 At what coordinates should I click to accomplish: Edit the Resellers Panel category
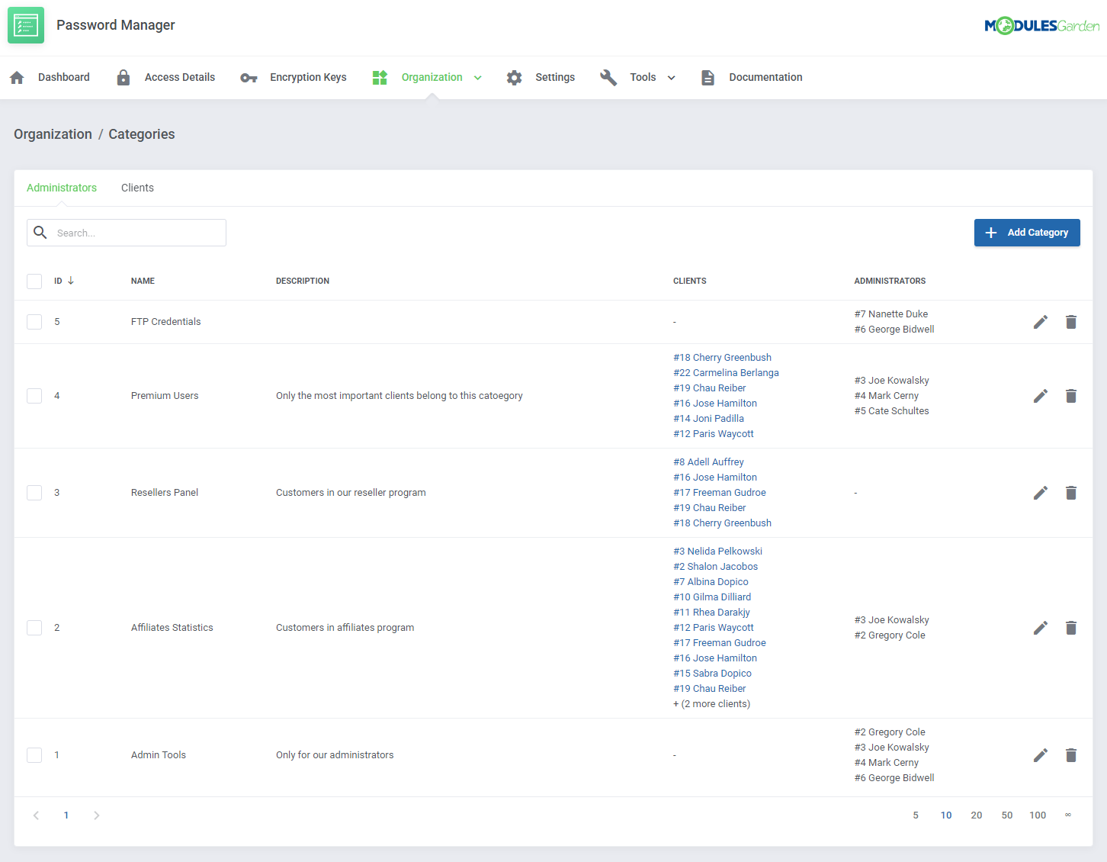click(1041, 493)
